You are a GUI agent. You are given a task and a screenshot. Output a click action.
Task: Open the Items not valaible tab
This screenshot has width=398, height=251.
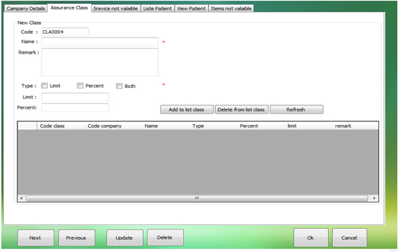232,9
